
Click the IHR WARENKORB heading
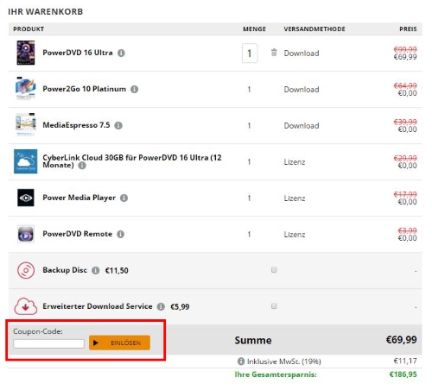tap(46, 12)
